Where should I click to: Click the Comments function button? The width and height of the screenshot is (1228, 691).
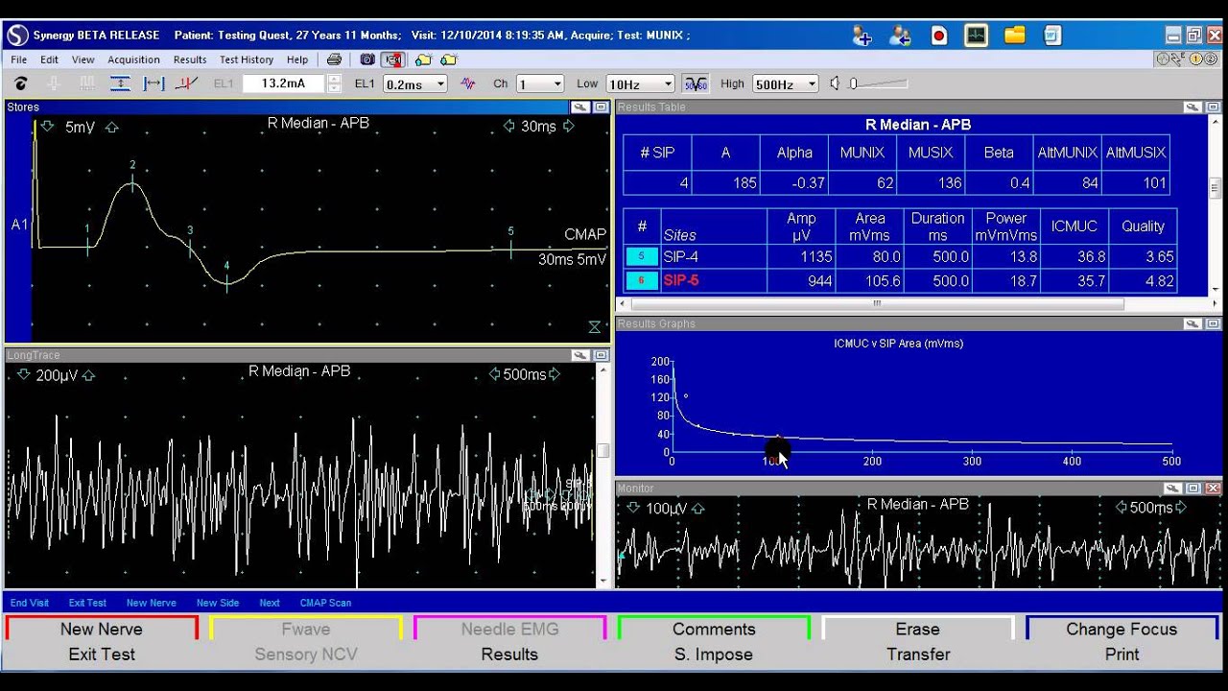pyautogui.click(x=714, y=630)
